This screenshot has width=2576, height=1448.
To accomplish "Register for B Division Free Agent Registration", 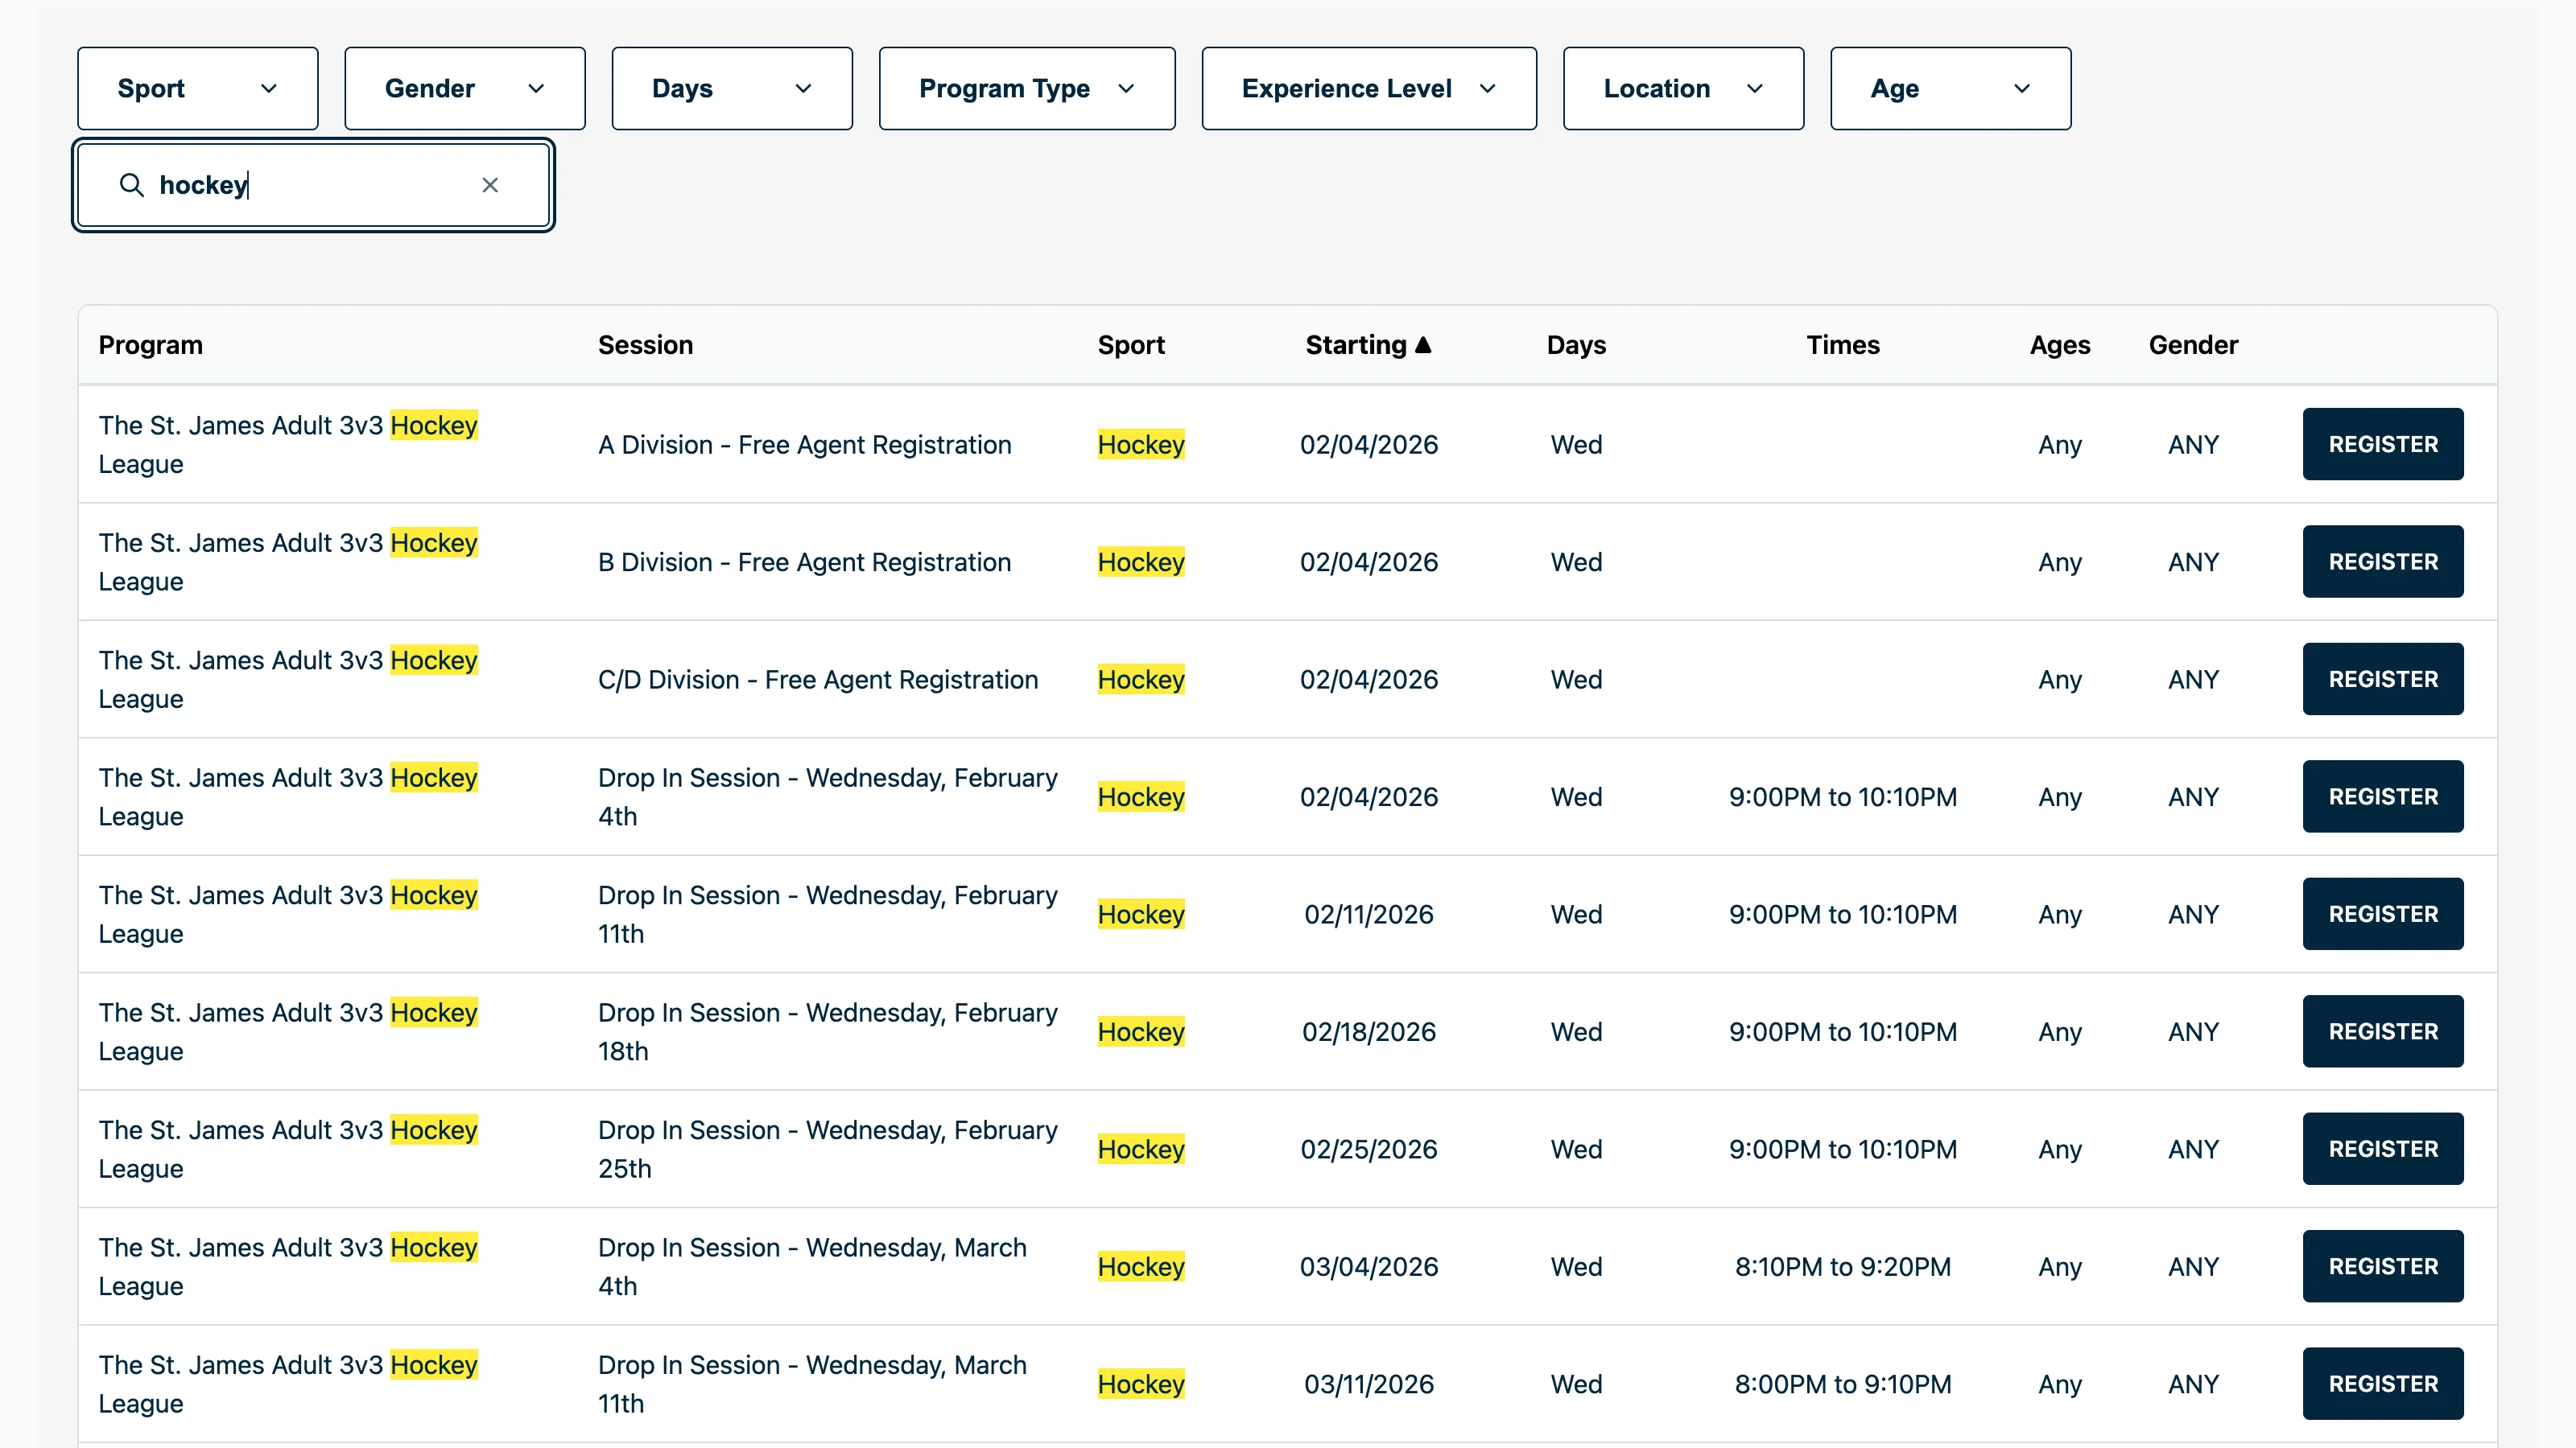I will point(2382,561).
